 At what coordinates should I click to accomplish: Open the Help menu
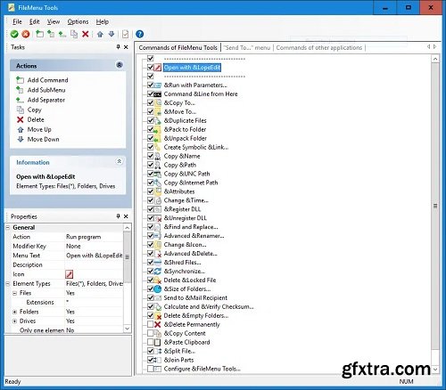(x=103, y=21)
